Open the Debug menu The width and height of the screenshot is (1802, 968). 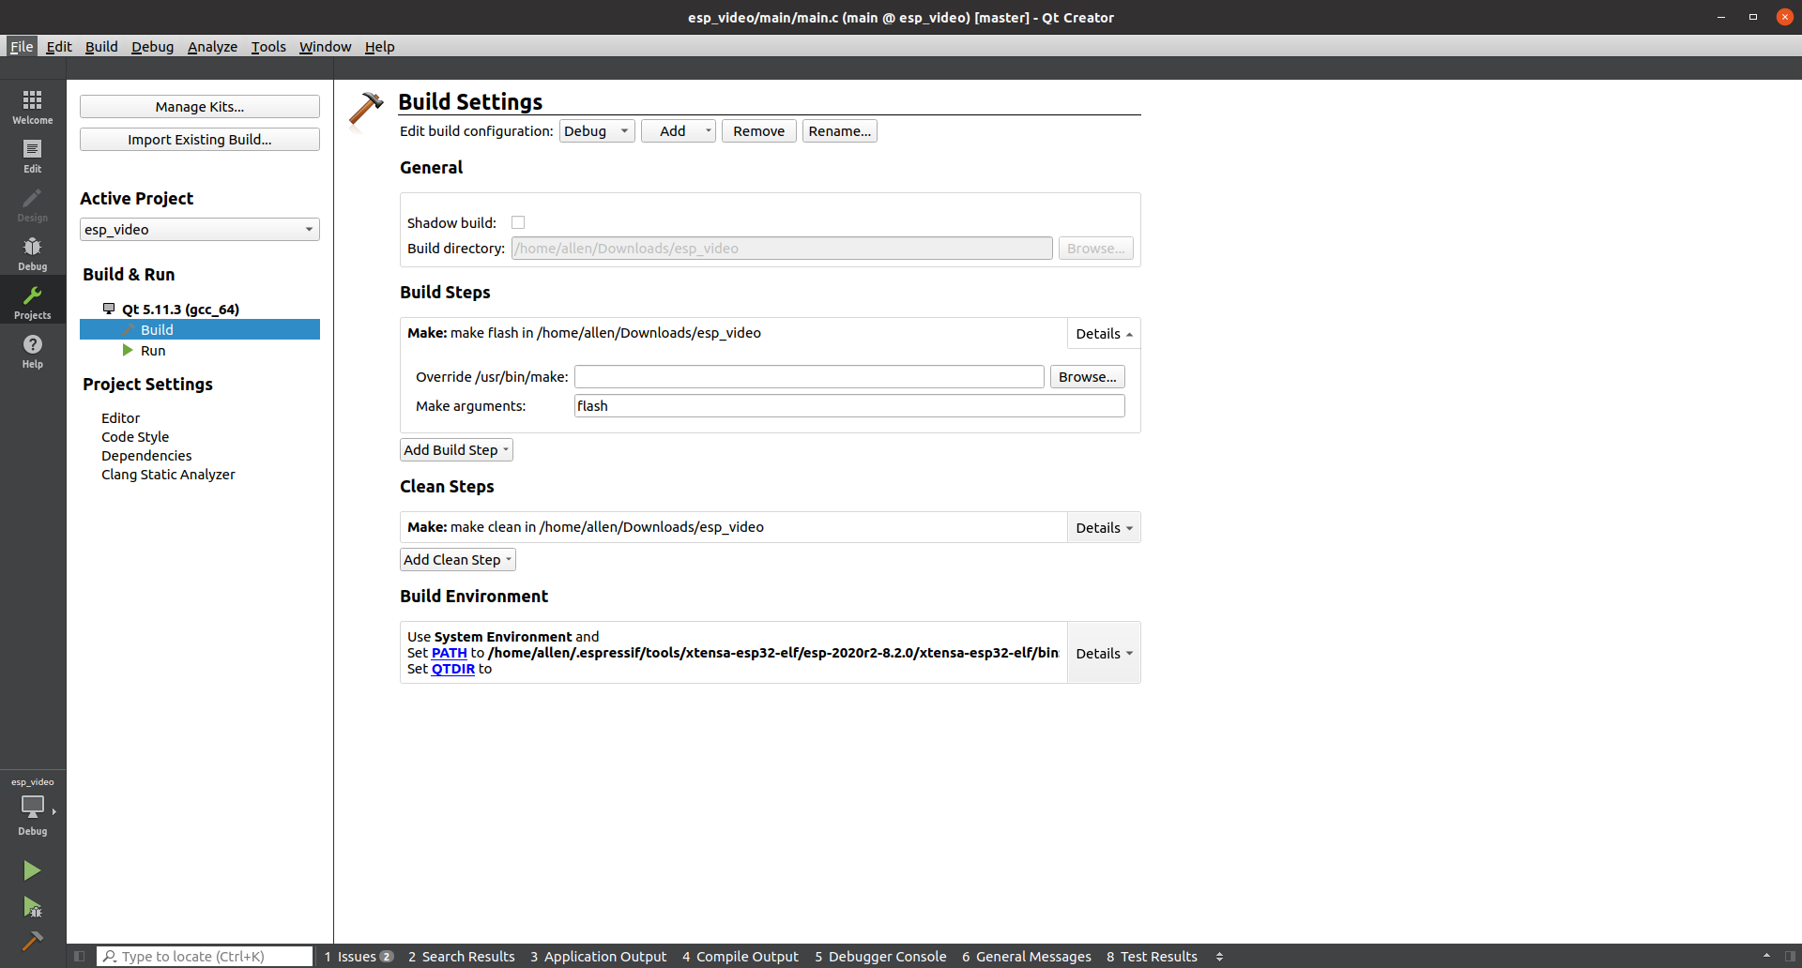[x=152, y=46]
